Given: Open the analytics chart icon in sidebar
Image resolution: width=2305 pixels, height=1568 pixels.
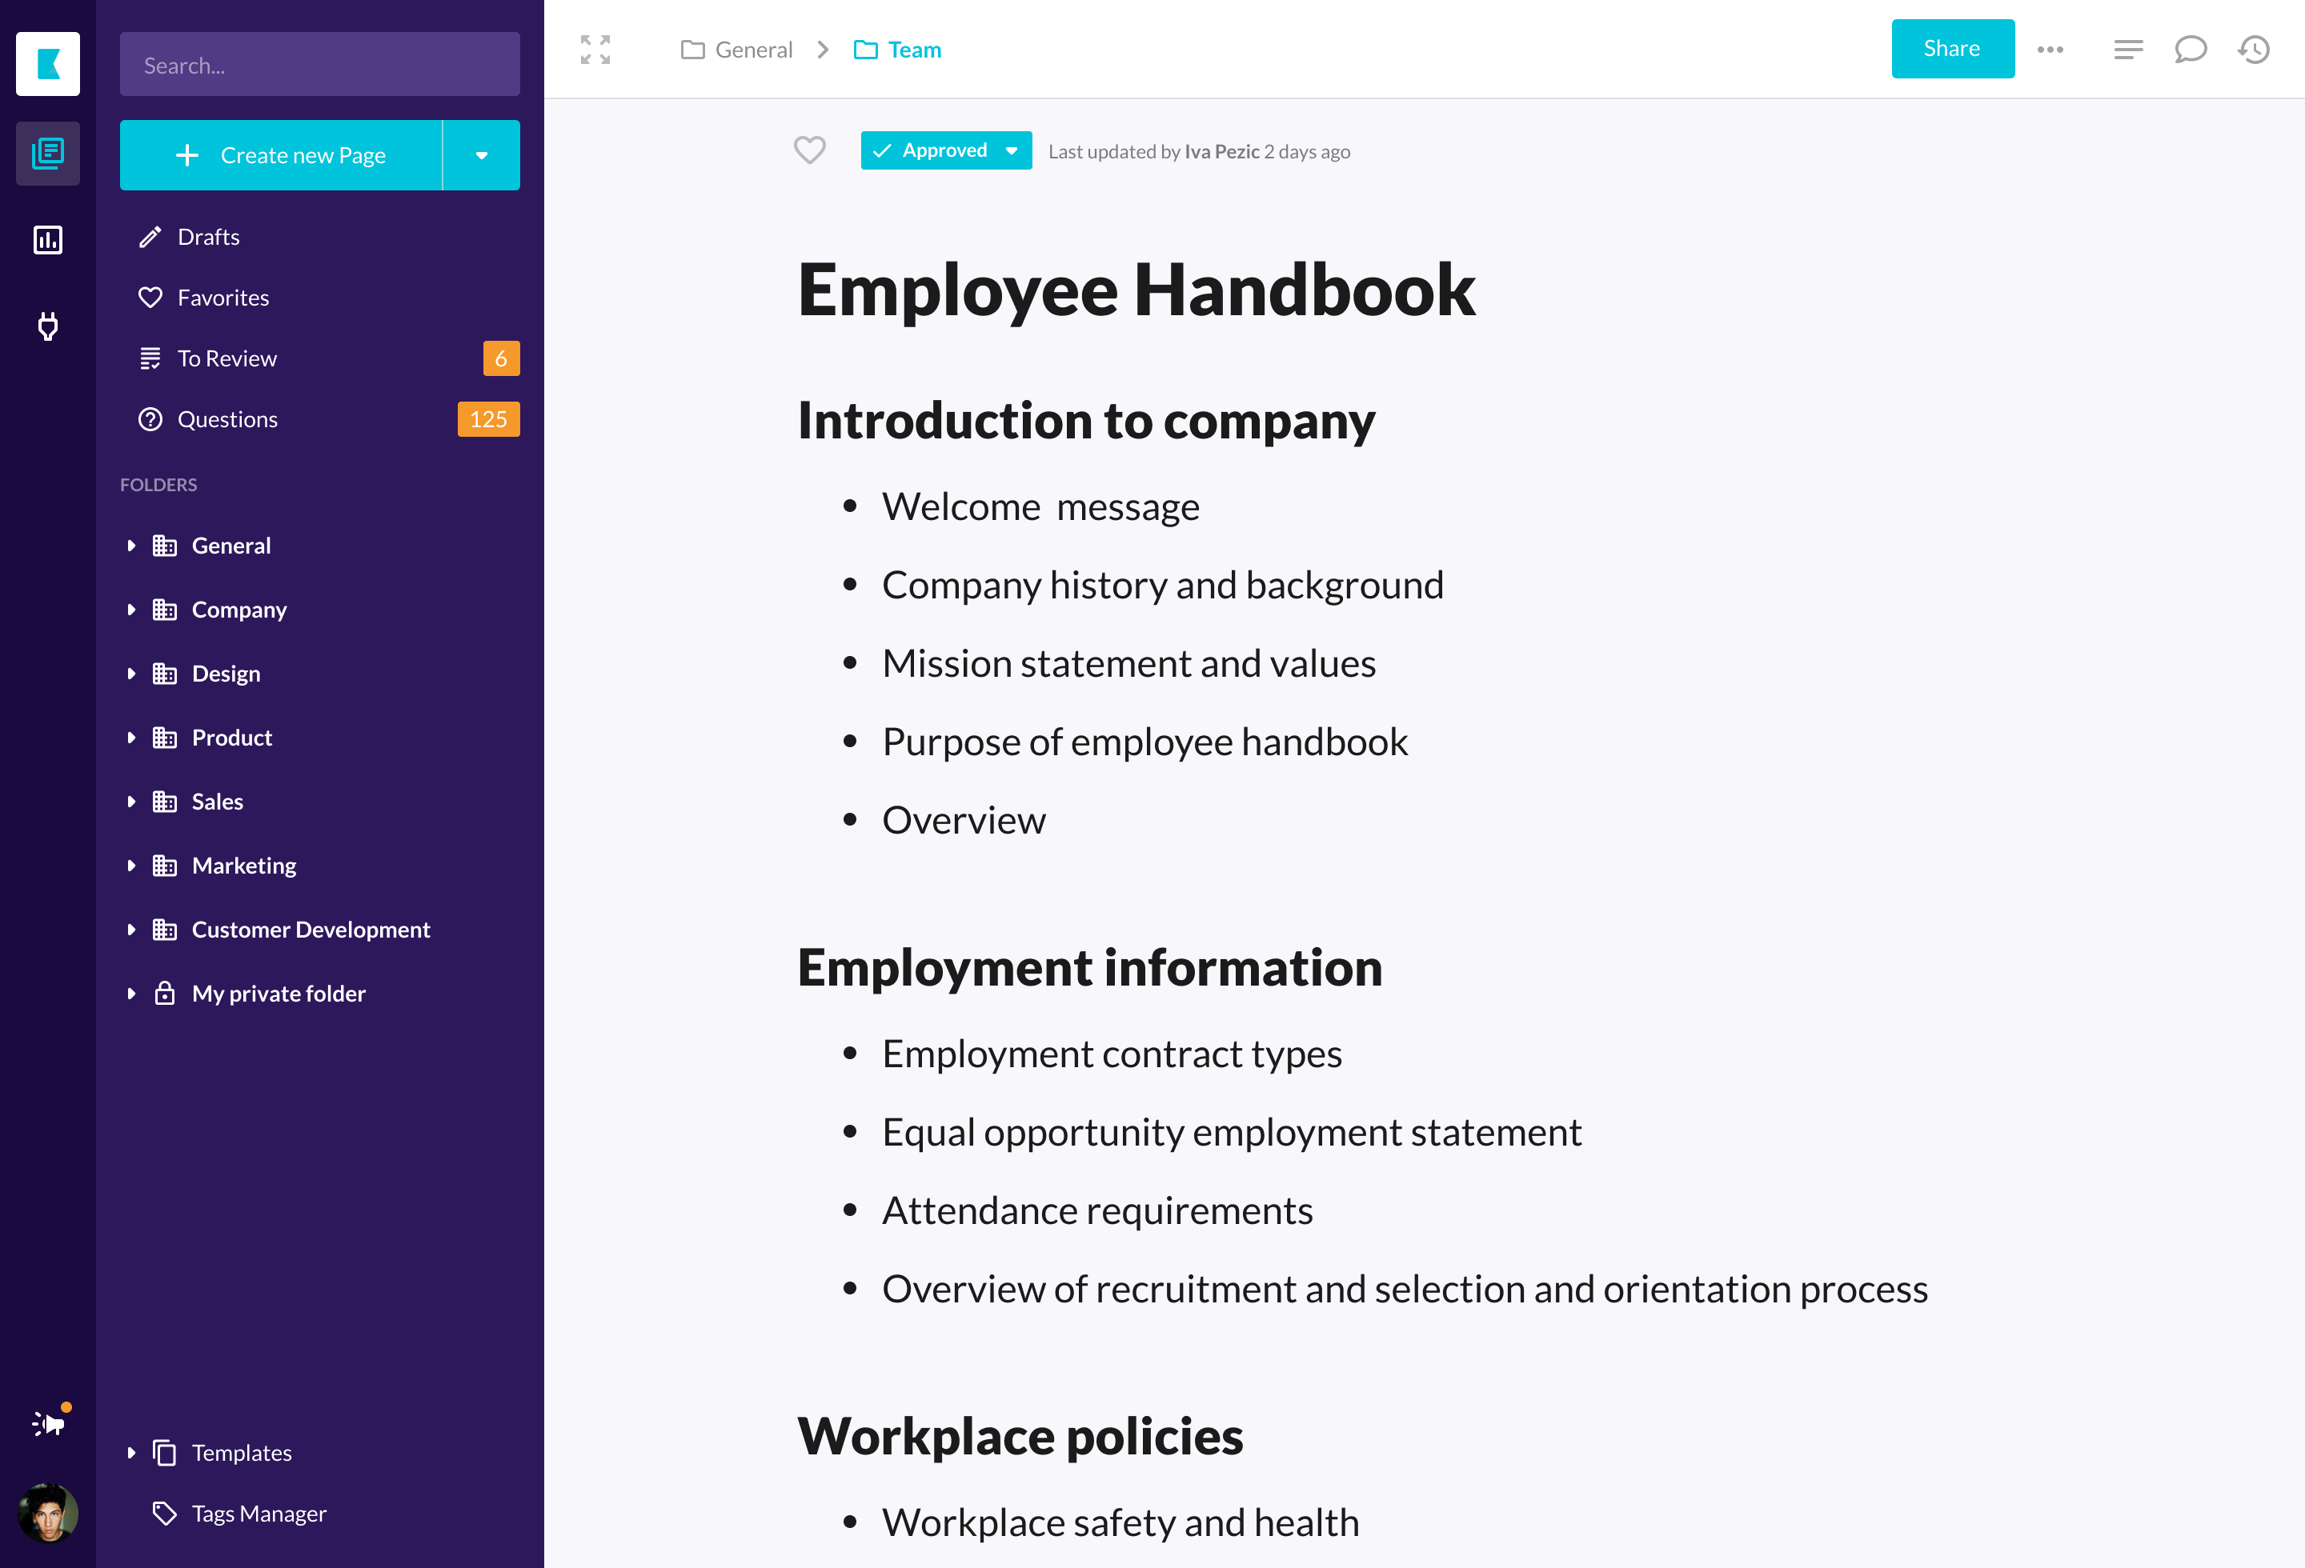Looking at the screenshot, I should tap(47, 240).
